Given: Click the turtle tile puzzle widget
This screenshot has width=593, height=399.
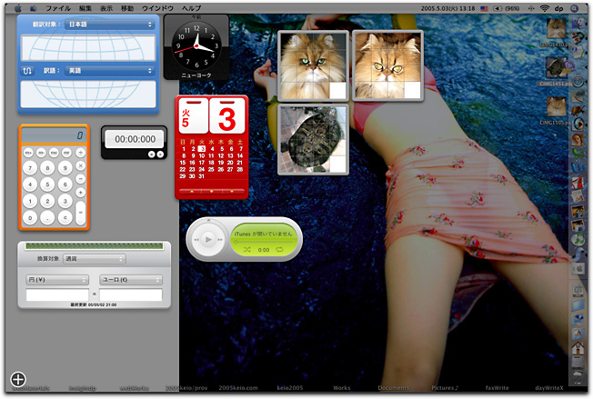Looking at the screenshot, I should coord(313,139).
